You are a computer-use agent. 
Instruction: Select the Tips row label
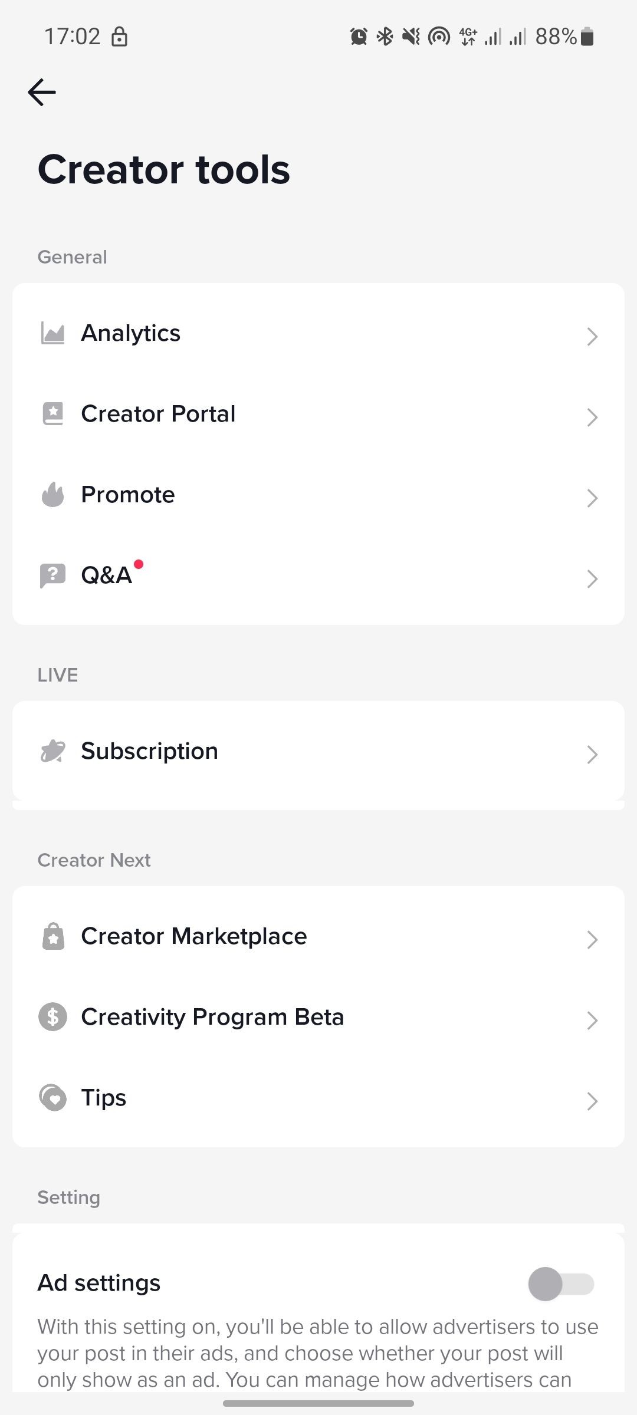click(x=104, y=1098)
